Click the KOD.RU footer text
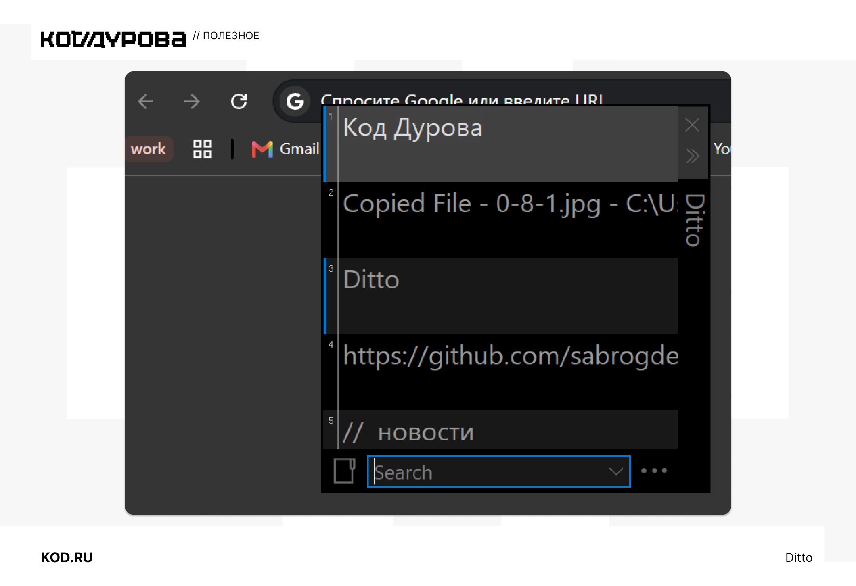 [x=67, y=557]
